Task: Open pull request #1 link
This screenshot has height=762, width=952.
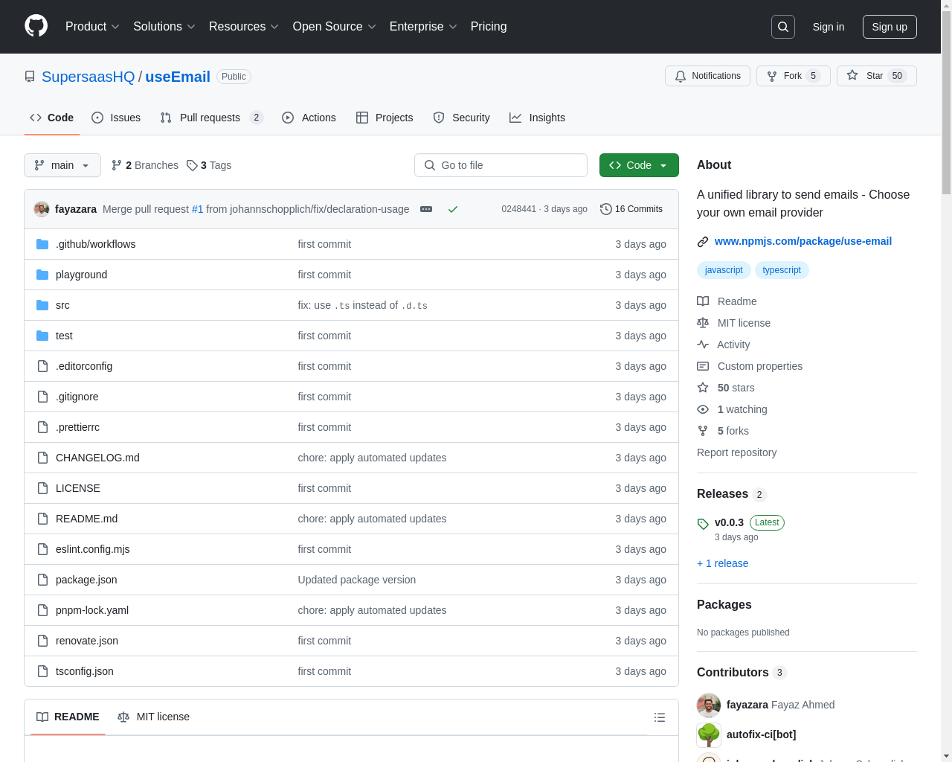Action: (x=197, y=209)
